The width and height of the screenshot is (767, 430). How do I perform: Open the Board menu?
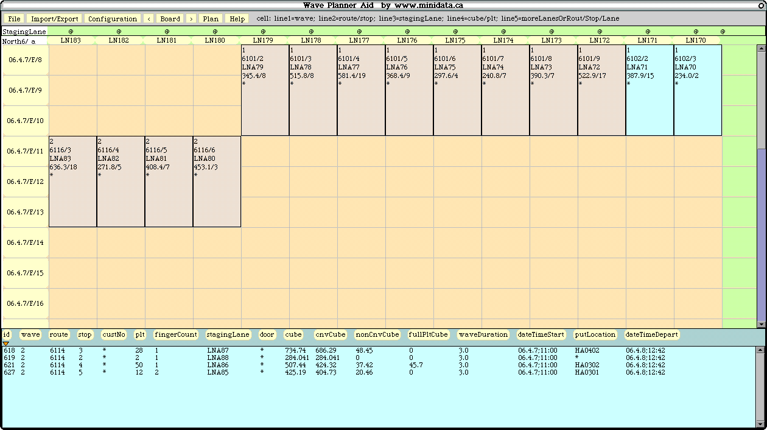click(170, 19)
